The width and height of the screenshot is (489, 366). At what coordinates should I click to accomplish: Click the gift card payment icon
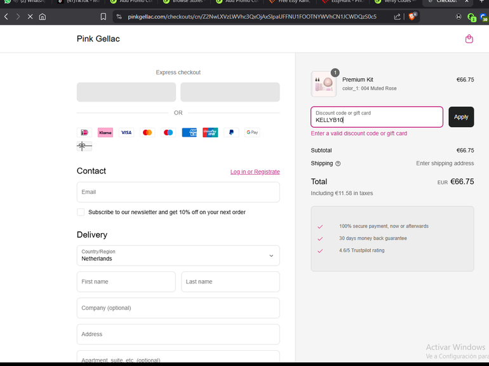tap(84, 146)
